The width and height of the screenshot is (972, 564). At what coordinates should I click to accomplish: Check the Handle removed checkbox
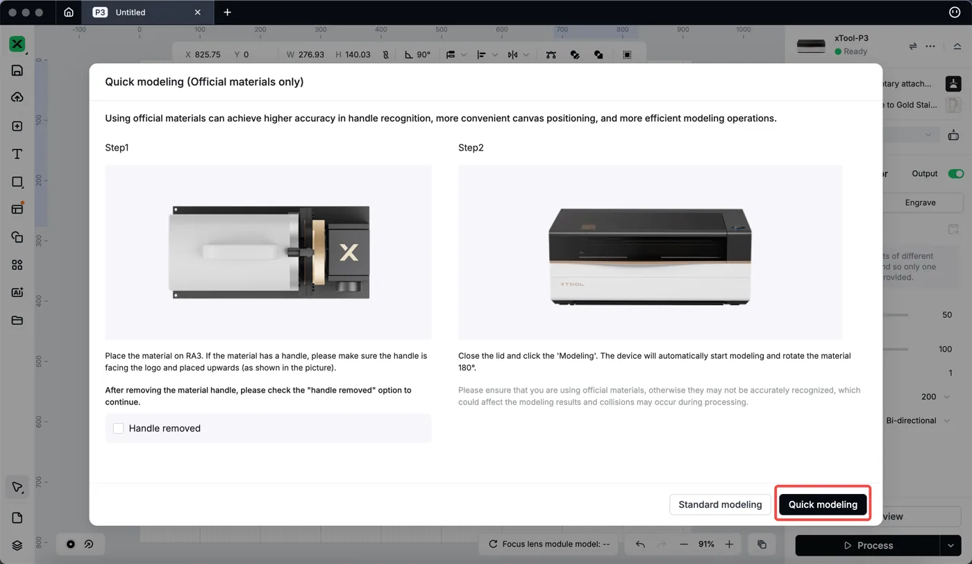click(x=119, y=429)
